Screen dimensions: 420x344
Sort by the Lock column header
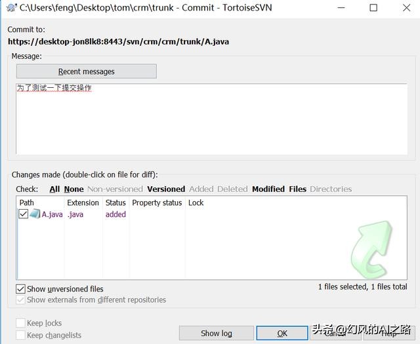click(x=196, y=202)
